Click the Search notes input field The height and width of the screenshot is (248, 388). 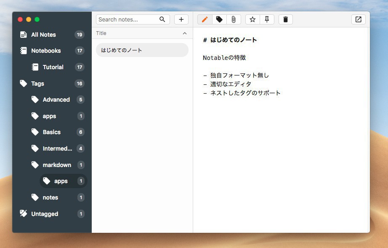point(127,19)
